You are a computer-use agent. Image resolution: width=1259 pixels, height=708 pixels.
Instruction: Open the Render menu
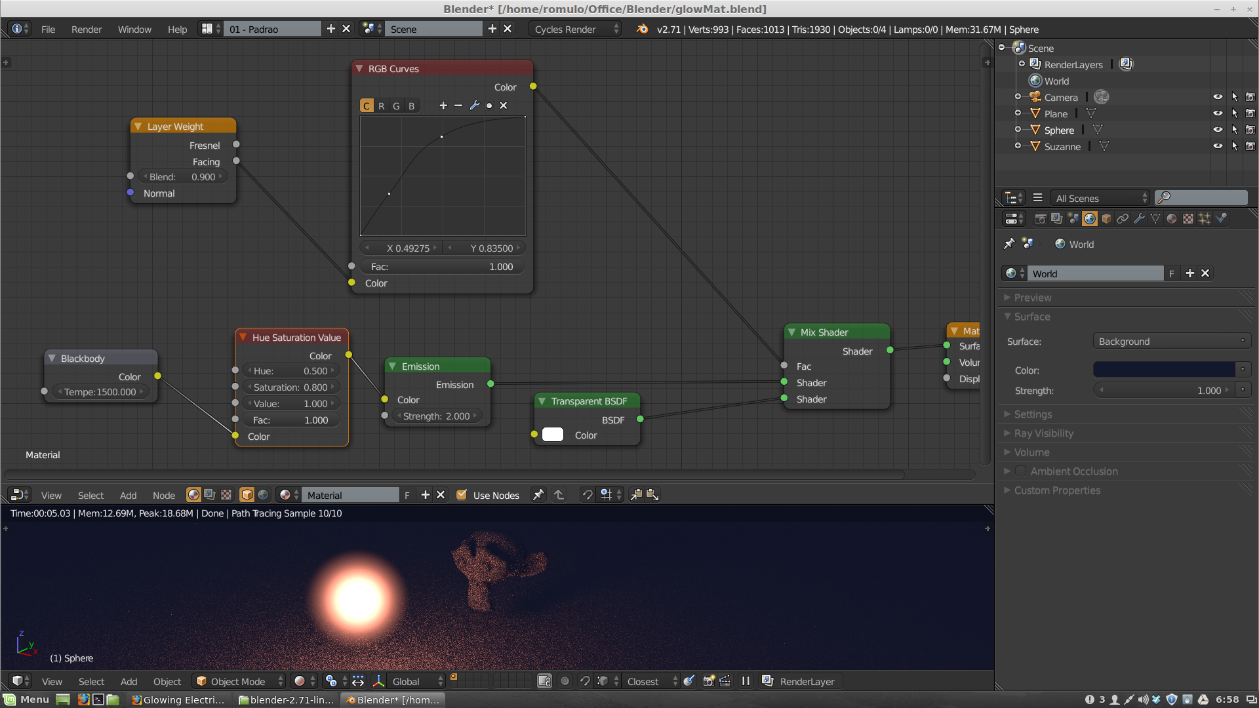point(87,29)
